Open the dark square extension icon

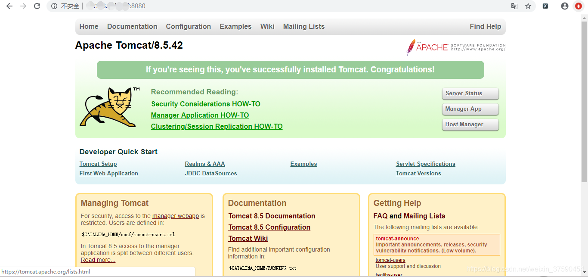(x=545, y=6)
